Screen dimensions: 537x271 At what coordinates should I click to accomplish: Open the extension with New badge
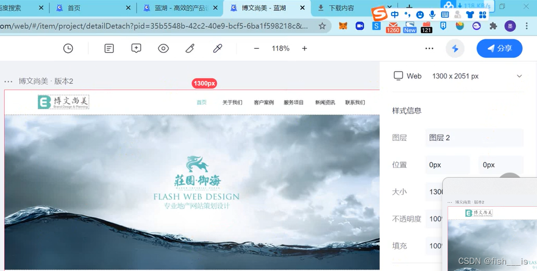point(409,27)
